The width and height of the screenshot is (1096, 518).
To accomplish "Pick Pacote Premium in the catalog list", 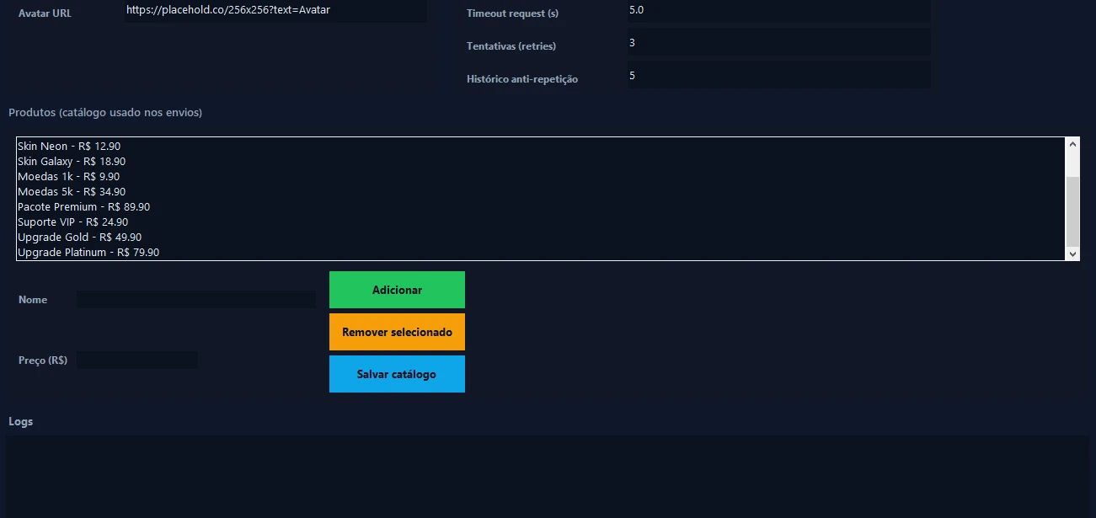I will click(84, 207).
